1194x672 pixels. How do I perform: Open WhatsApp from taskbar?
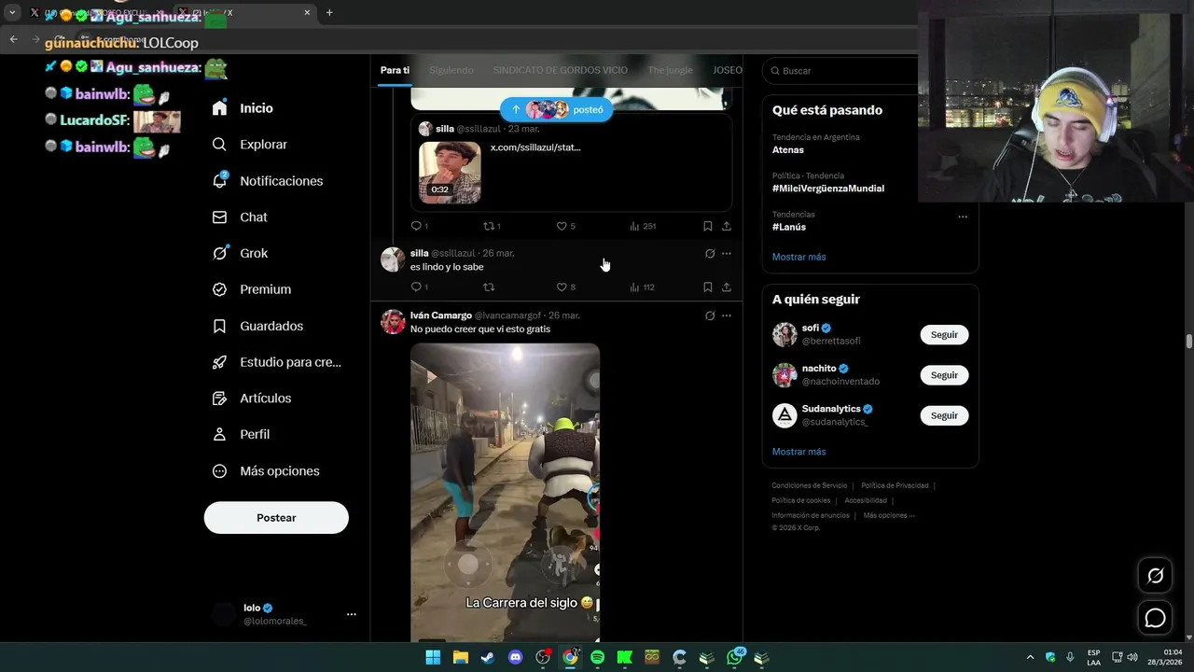(735, 657)
